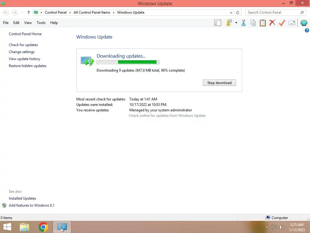Image resolution: width=310 pixels, height=233 pixels.
Task: Go up one level with Up arrow
Action: [29, 12]
